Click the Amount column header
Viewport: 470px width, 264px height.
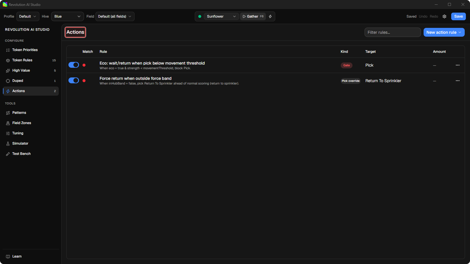[x=439, y=52]
